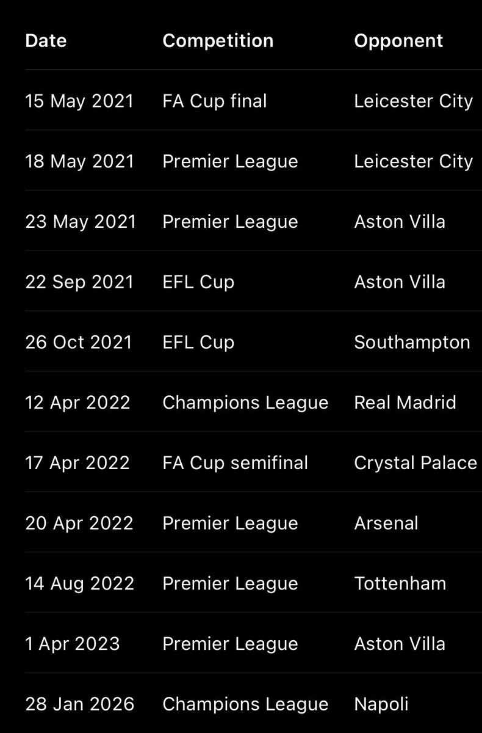
Task: Select Champions League in 12 Apr 2022 row
Action: [245, 403]
